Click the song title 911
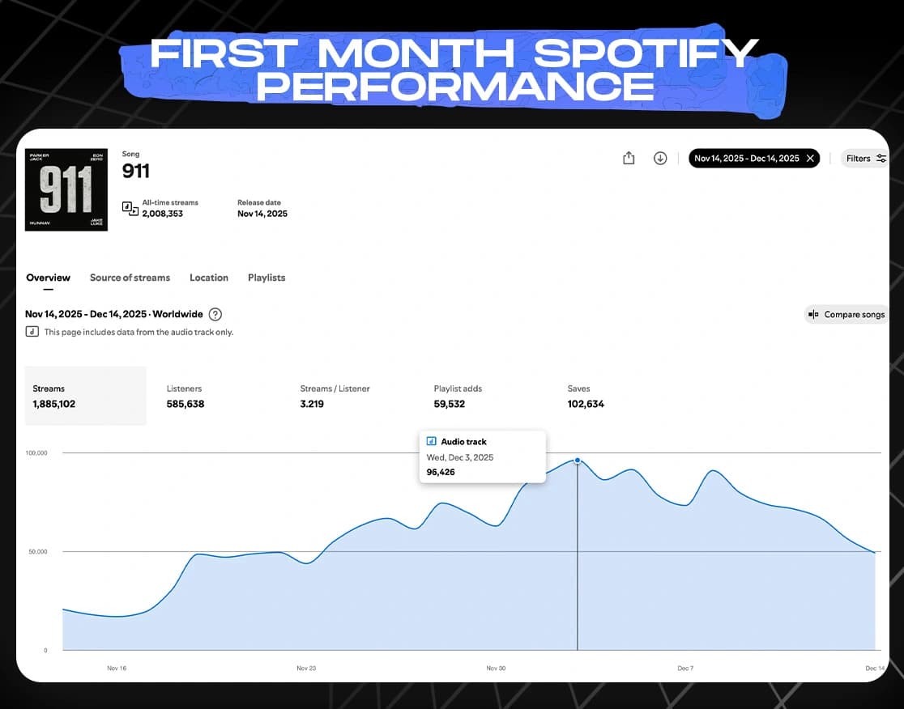The width and height of the screenshot is (904, 709). [x=135, y=171]
